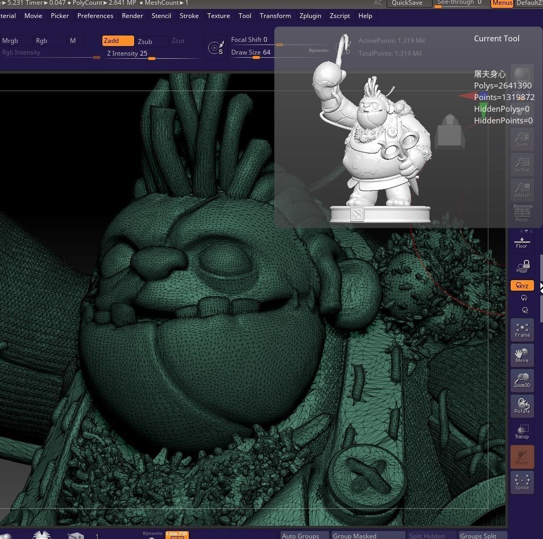Open the Zplugin menu
This screenshot has height=539, width=543.
310,16
